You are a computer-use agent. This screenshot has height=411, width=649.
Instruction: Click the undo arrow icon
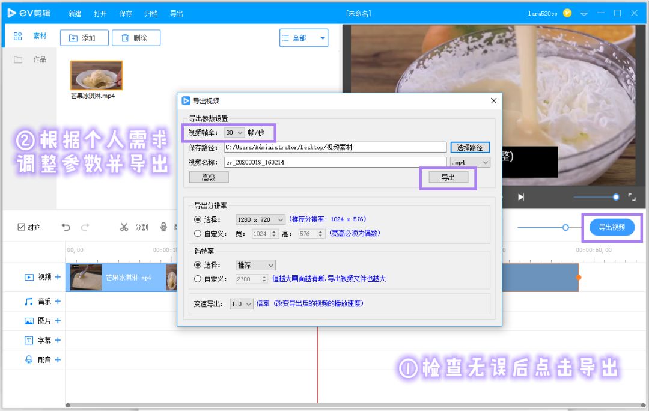(66, 227)
